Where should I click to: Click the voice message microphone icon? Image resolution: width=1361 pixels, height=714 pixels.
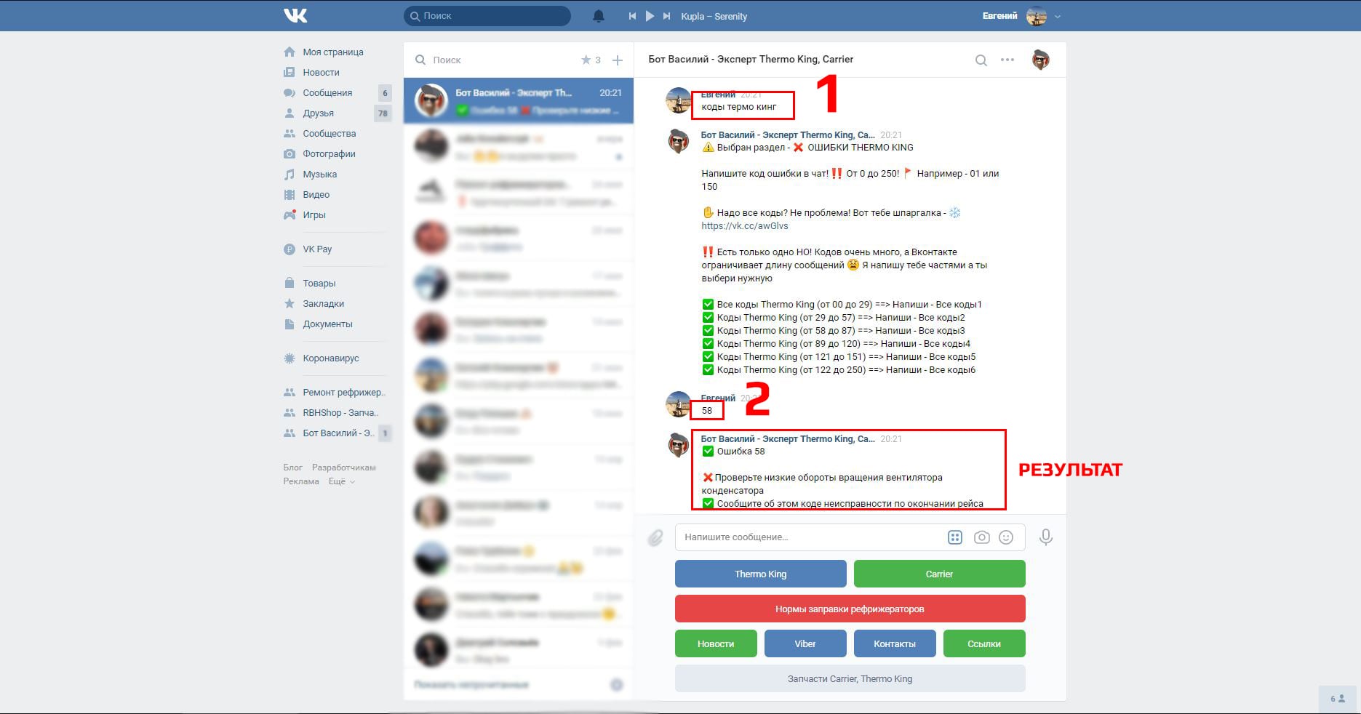pyautogui.click(x=1046, y=537)
